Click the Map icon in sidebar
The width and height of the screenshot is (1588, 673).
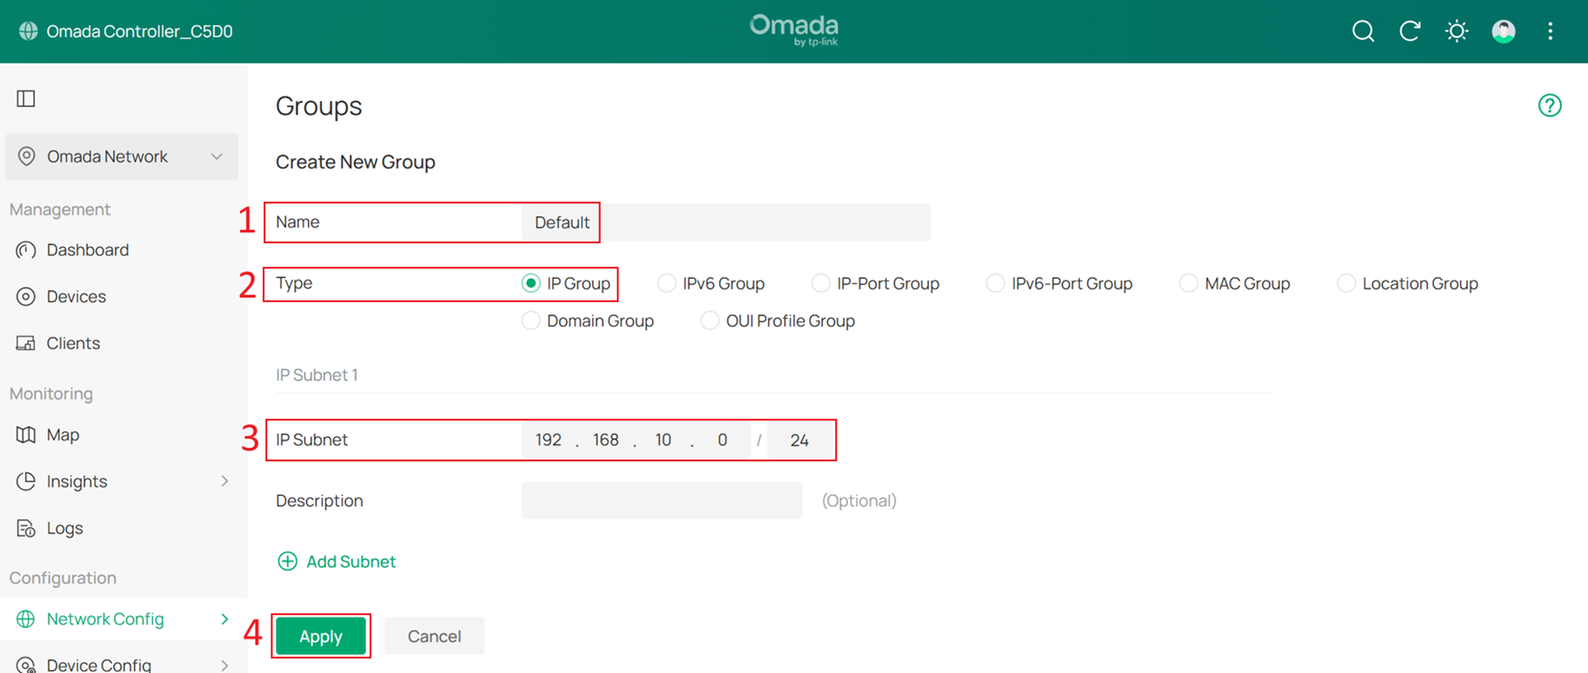click(x=26, y=434)
